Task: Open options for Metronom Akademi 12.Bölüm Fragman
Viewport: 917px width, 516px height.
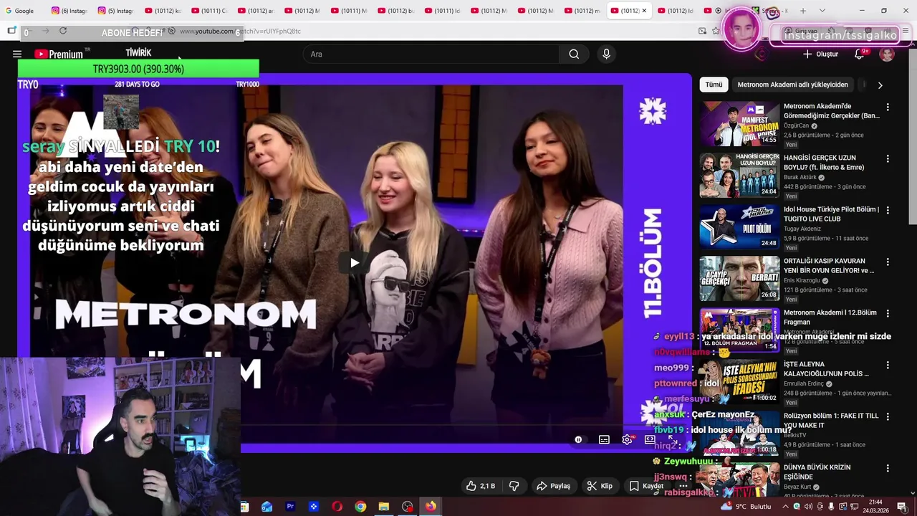Action: tap(888, 313)
